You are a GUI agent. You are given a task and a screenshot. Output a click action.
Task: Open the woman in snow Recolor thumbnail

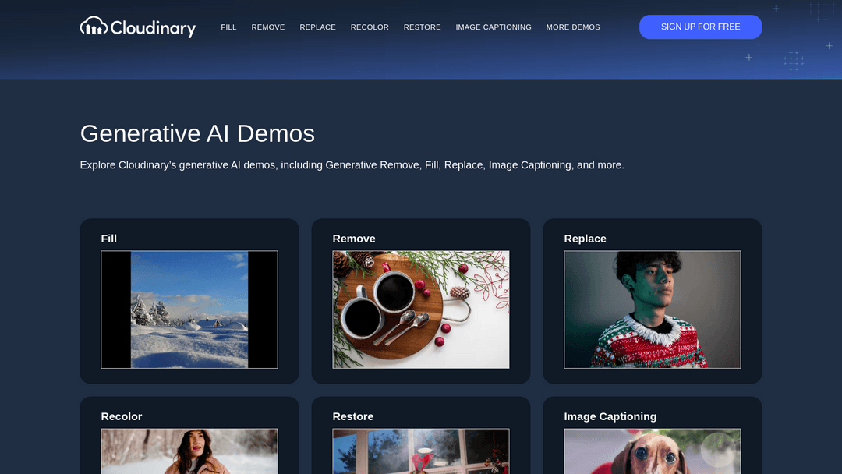(189, 451)
